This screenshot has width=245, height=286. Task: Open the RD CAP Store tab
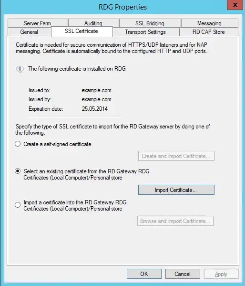[209, 32]
